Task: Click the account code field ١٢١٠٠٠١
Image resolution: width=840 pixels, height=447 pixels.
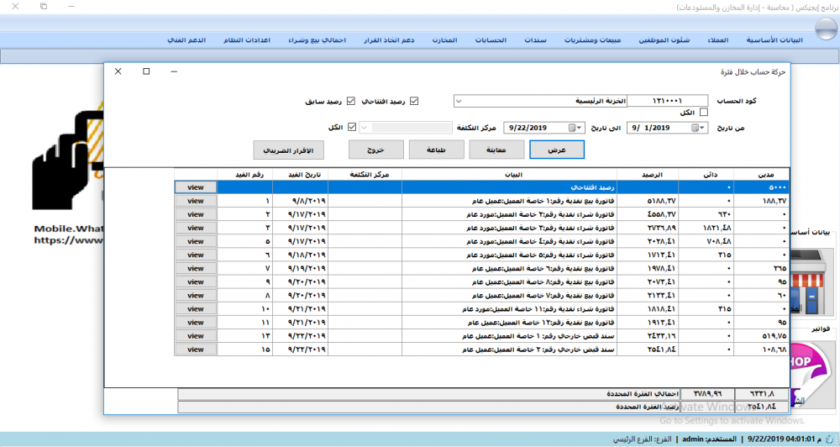Action: (x=668, y=101)
